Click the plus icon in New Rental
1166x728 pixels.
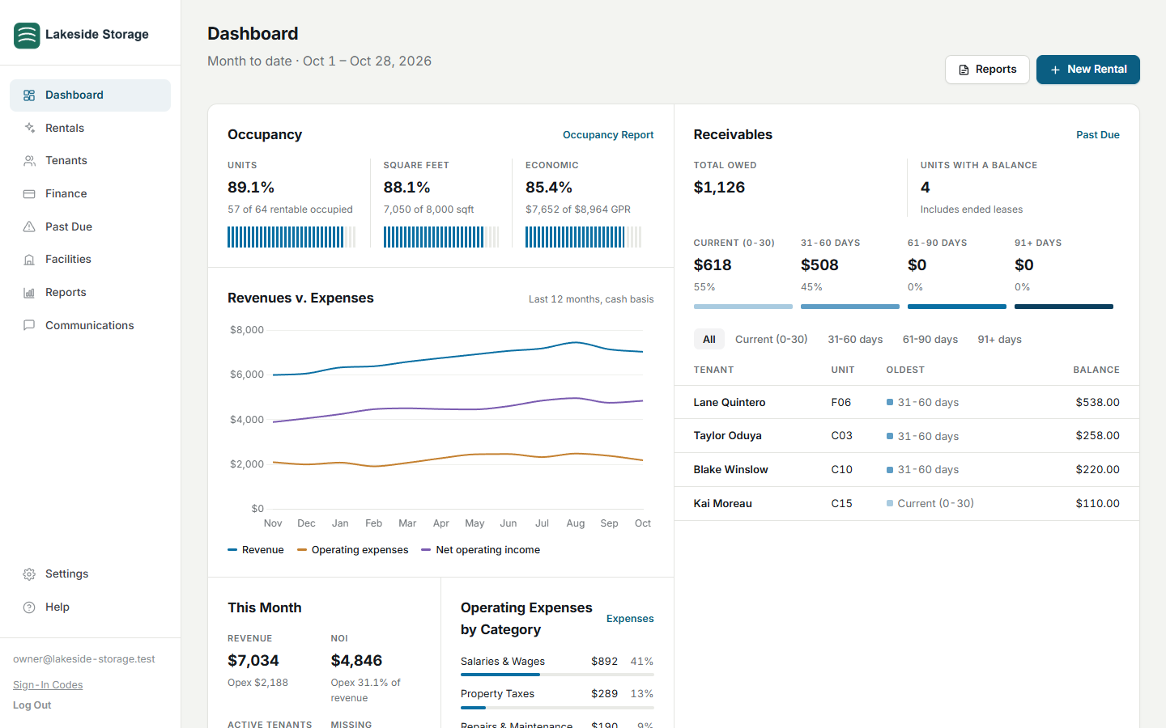click(x=1055, y=70)
